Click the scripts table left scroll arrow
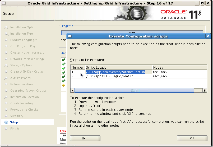This screenshot has height=147, width=213. [72, 91]
